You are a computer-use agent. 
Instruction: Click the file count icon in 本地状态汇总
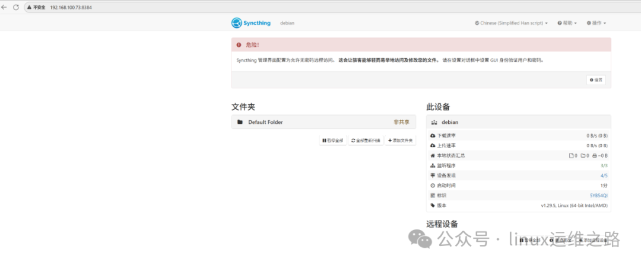[572, 155]
